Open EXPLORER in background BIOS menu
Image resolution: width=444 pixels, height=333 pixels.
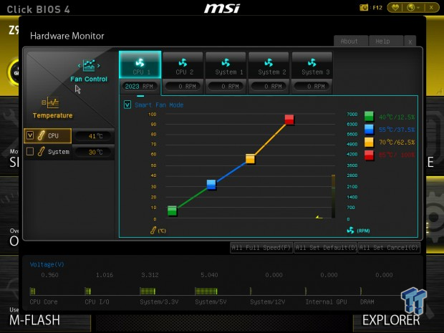[391, 320]
